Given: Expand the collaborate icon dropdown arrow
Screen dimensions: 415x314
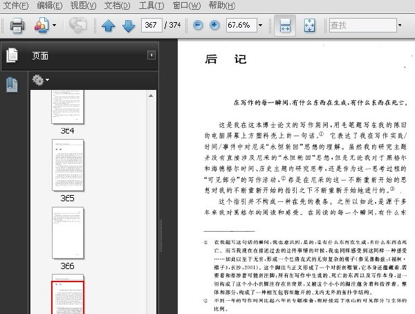Looking at the screenshot, I should coord(54,26).
